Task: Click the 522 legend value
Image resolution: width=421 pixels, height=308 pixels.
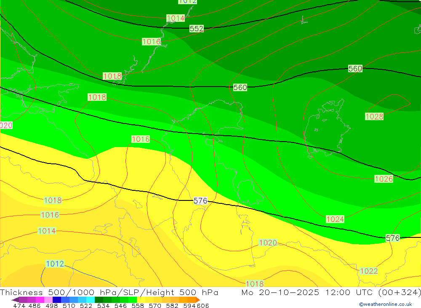Action: click(x=86, y=305)
